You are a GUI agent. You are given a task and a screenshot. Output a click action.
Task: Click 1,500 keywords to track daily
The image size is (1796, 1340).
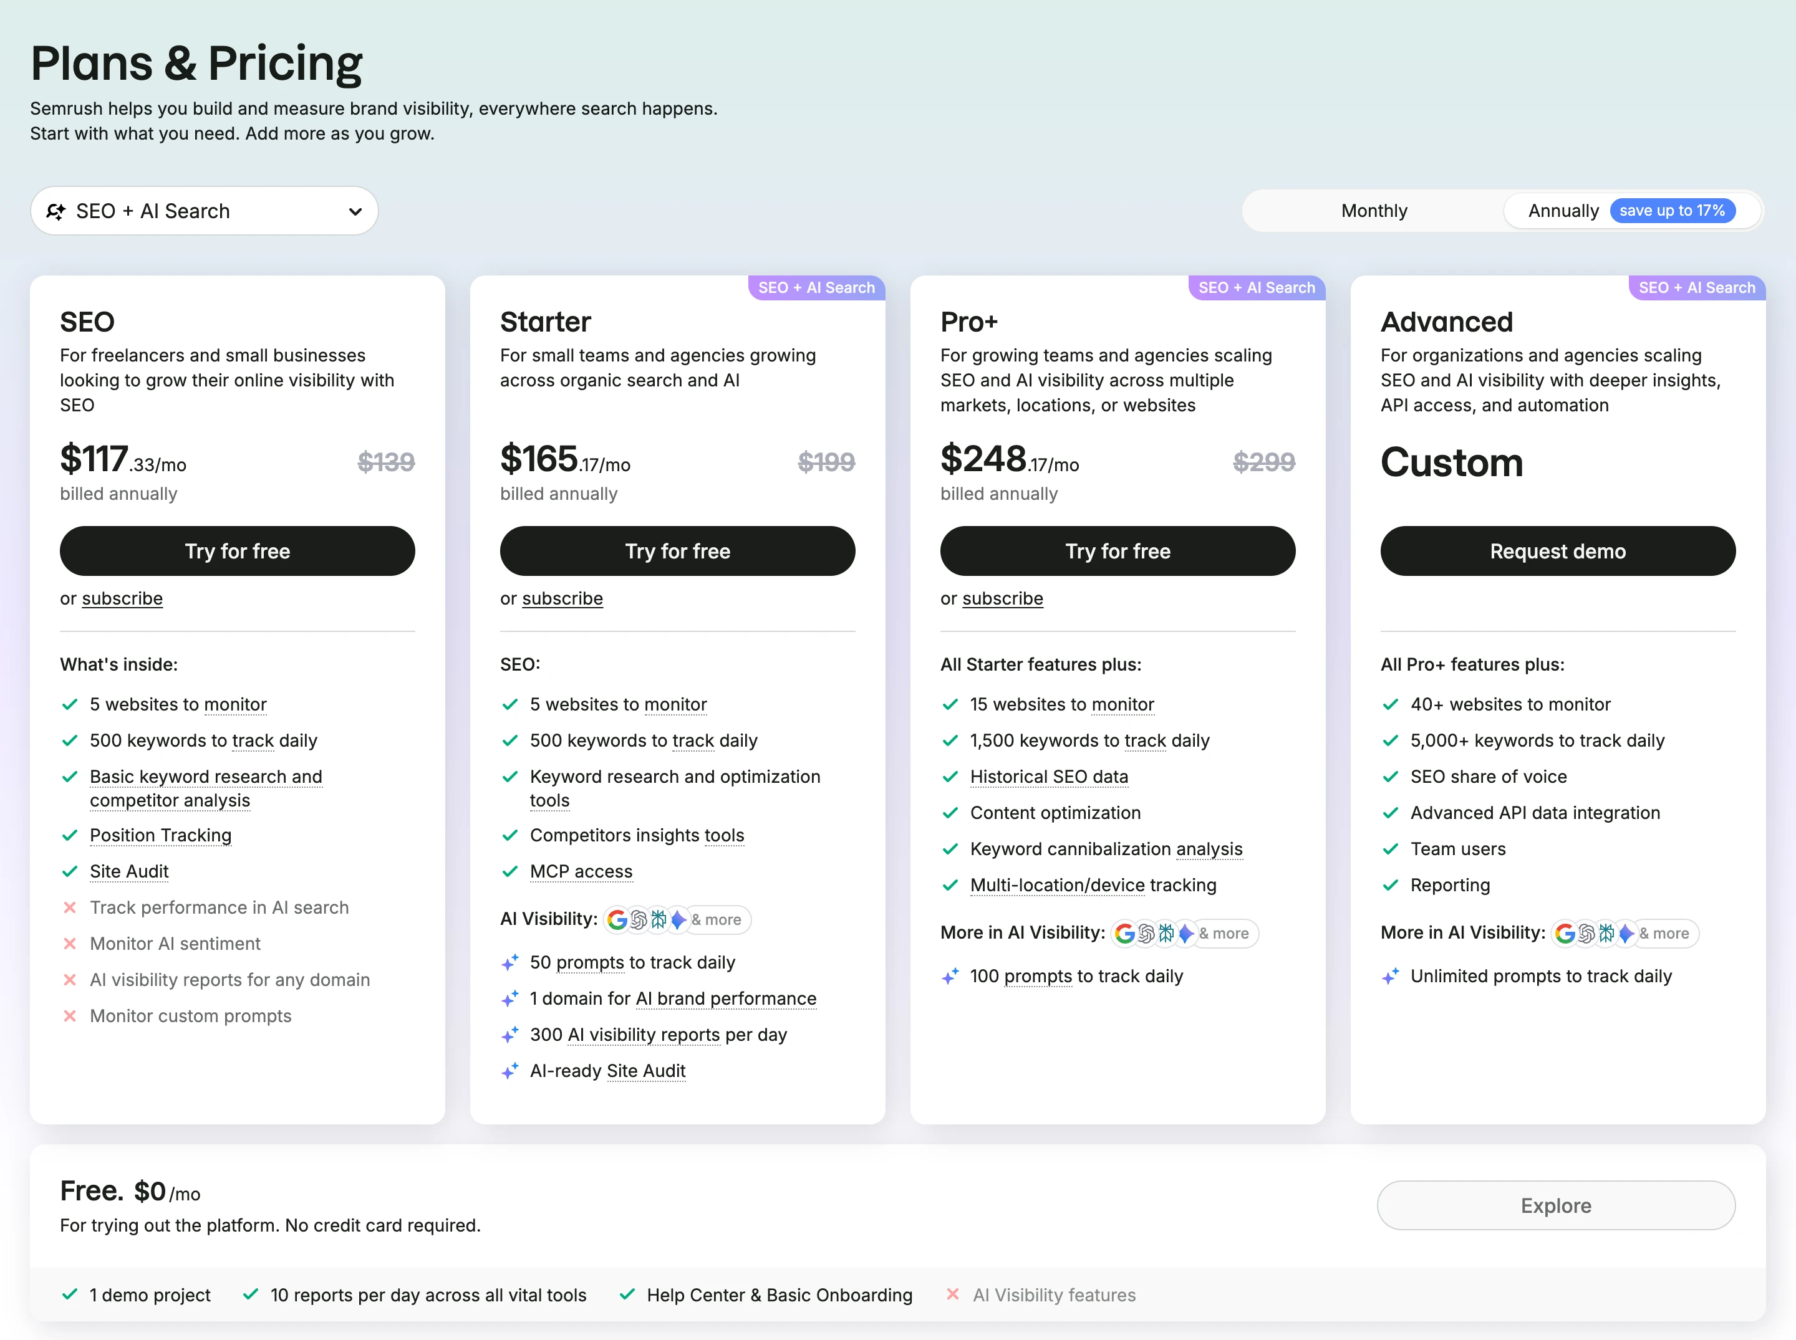1089,740
